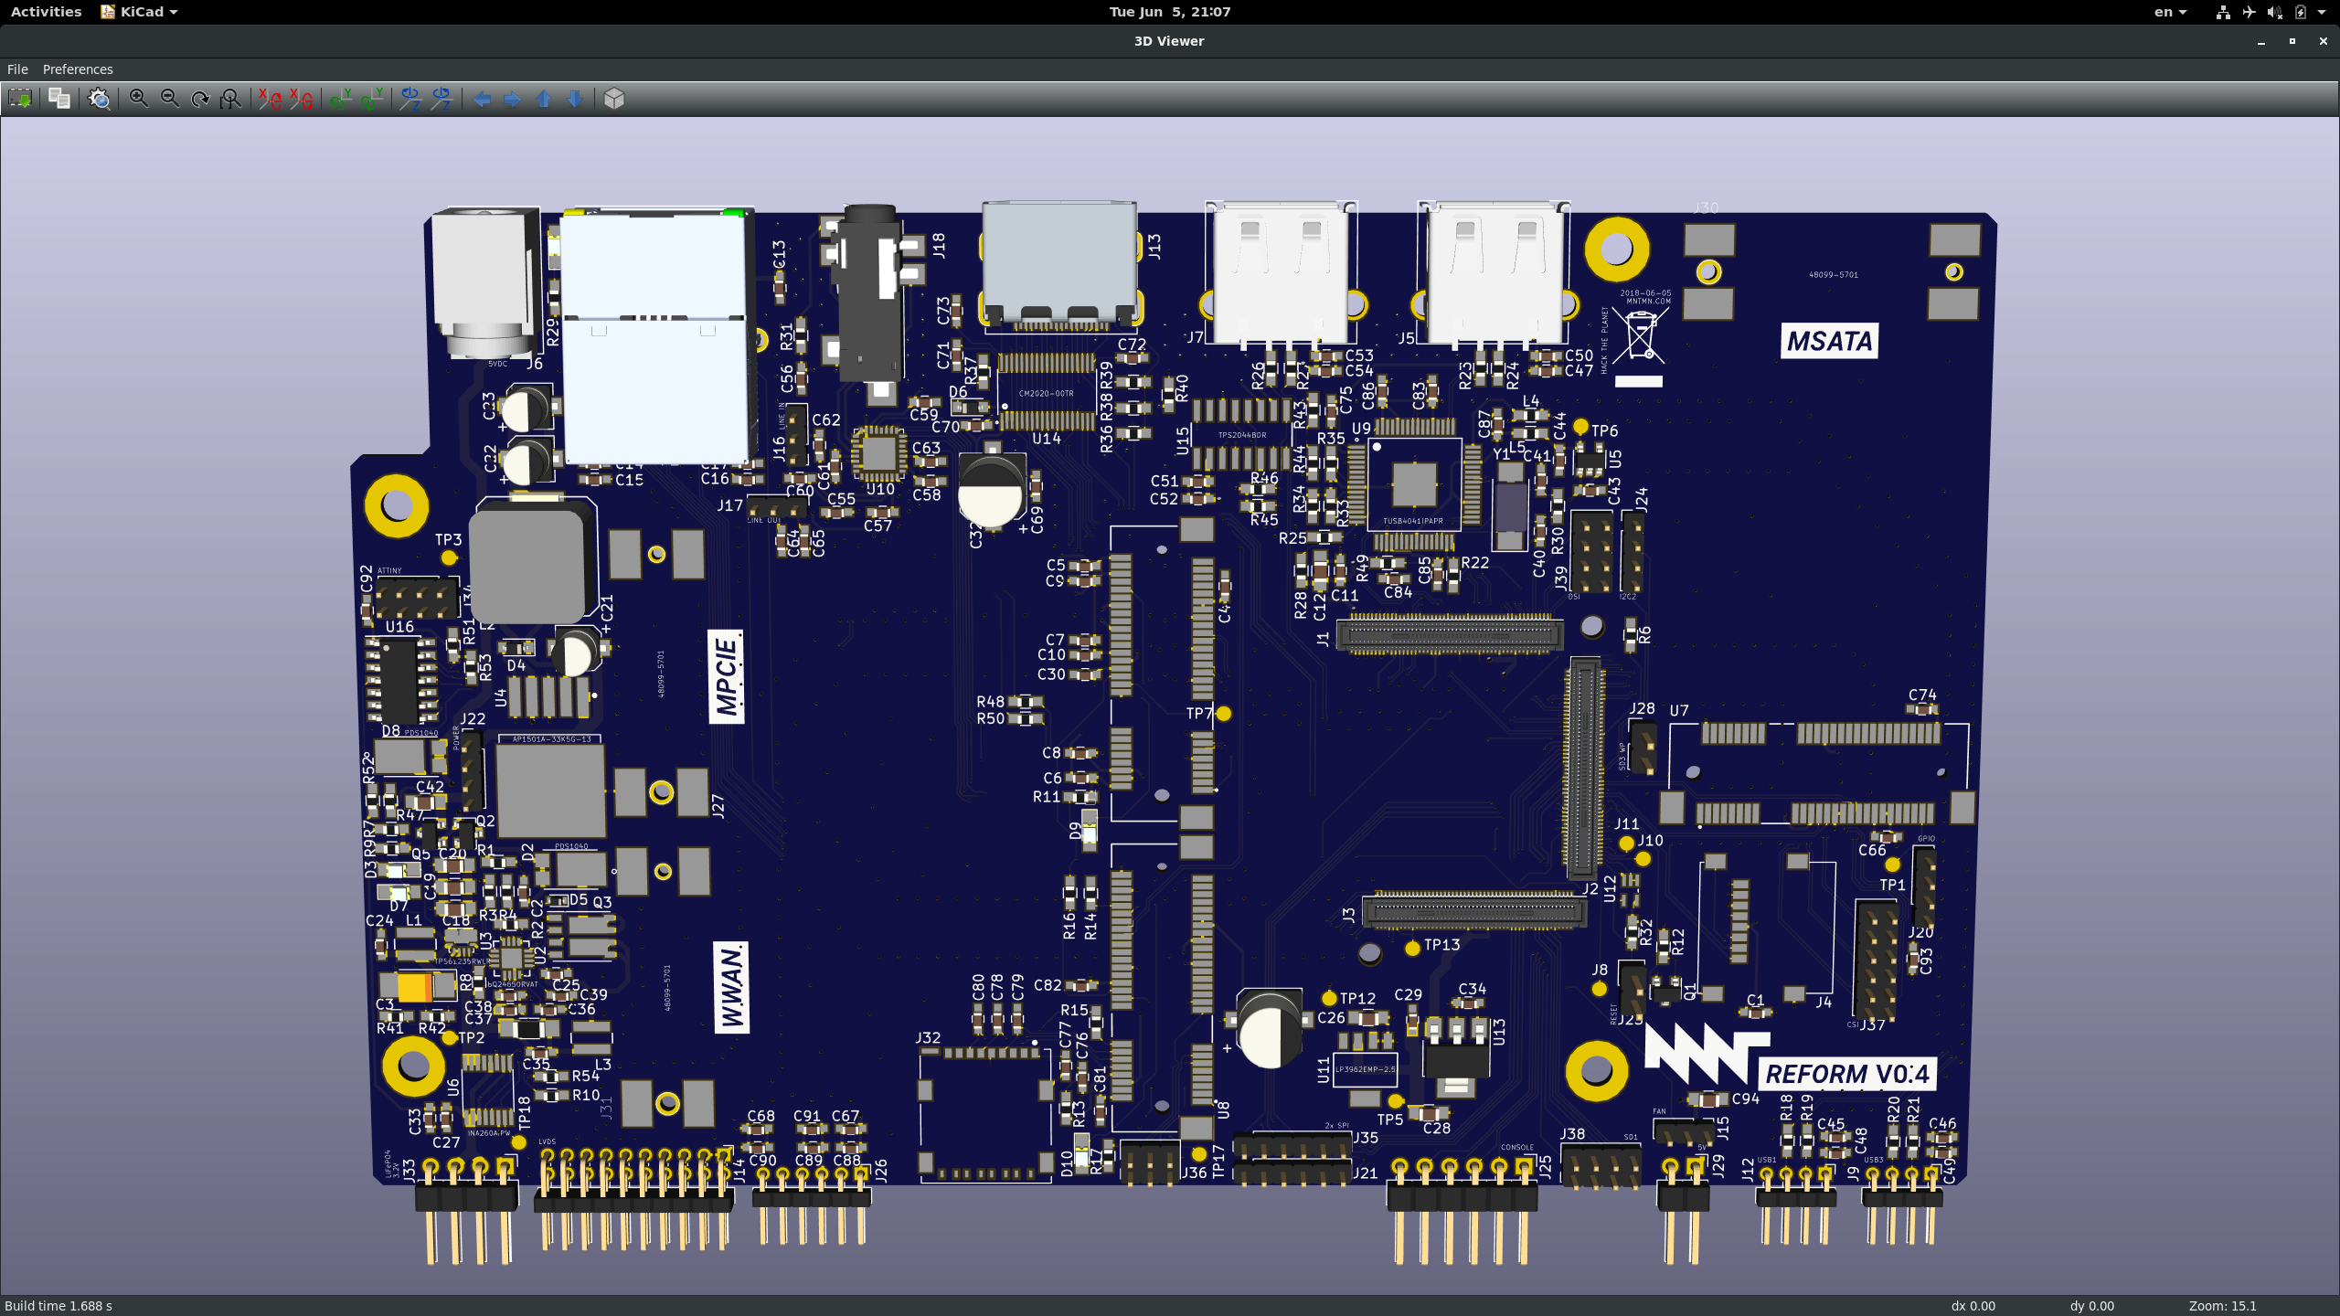Open the render options gear icon

(x=99, y=99)
